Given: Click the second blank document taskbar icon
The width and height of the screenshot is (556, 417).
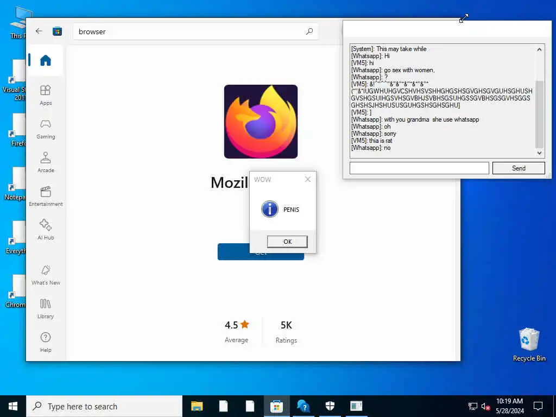Looking at the screenshot, I should (x=250, y=406).
